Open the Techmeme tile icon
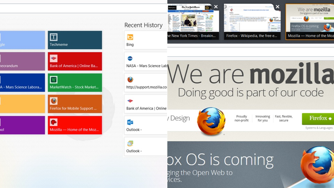Image resolution: width=334 pixels, height=188 pixels. 53,37
